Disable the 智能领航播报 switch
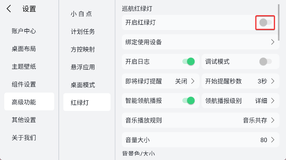Image resolution: width=286 pixels, height=160 pixels. pyautogui.click(x=189, y=101)
